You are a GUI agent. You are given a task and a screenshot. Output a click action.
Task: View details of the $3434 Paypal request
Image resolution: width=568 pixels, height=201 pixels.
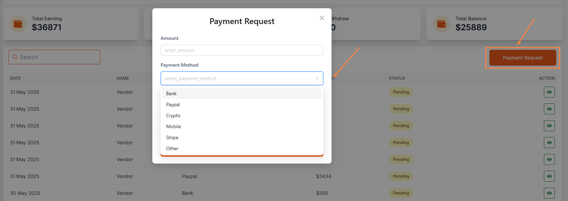(x=549, y=176)
